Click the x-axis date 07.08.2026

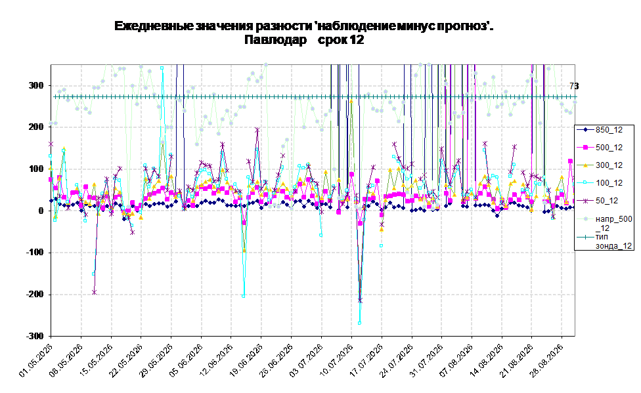[x=458, y=360]
